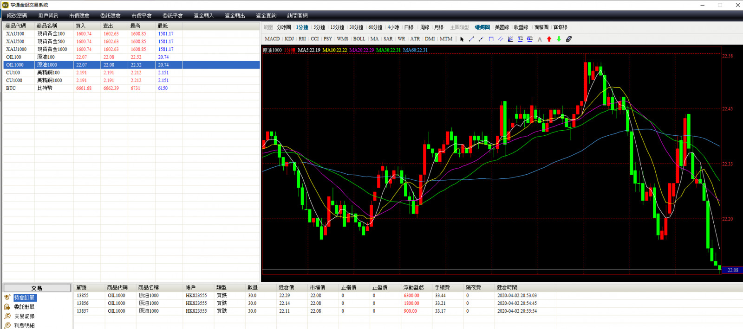Place a red up arrow marker

tap(549, 39)
